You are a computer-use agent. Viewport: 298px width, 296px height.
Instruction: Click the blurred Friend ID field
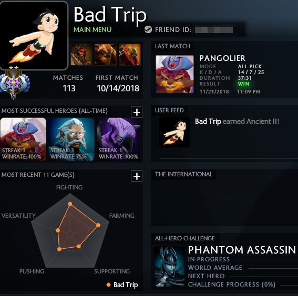pyautogui.click(x=214, y=30)
